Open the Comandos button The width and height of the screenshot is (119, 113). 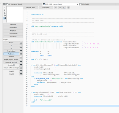click(x=46, y=8)
